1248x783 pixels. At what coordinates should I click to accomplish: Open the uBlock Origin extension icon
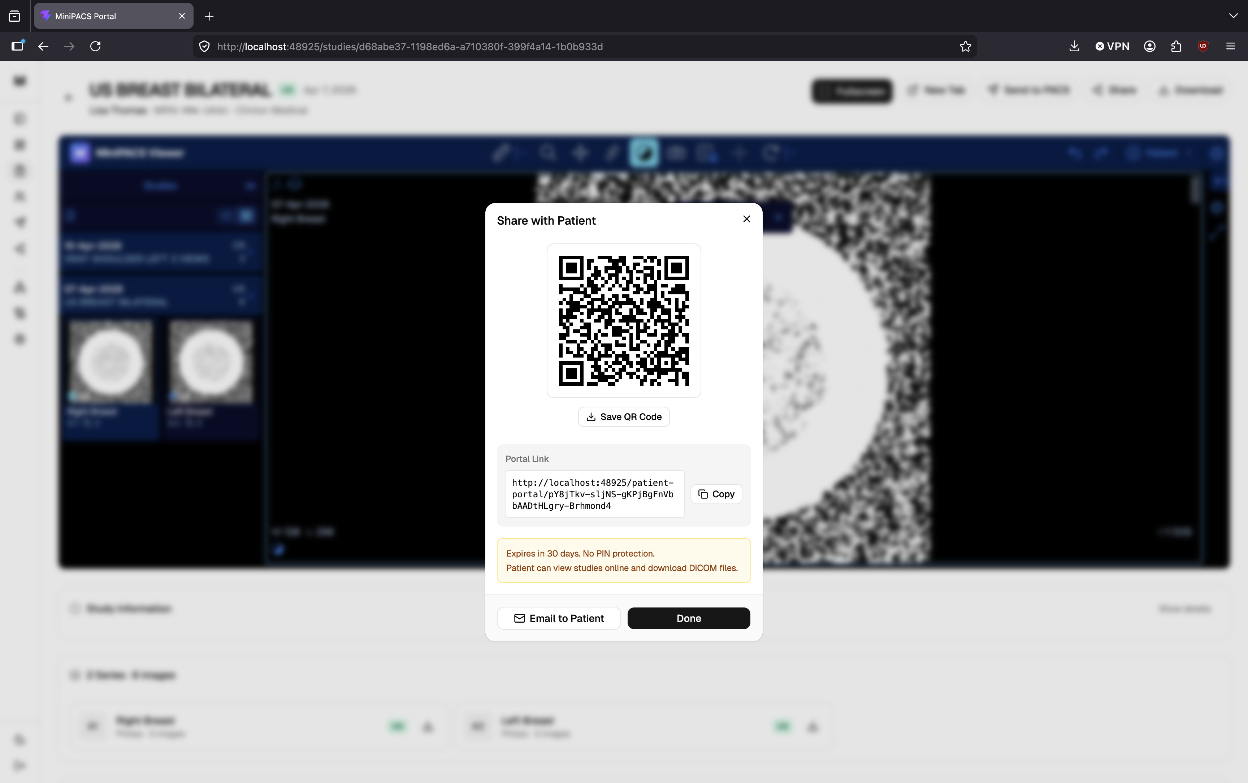pyautogui.click(x=1203, y=47)
